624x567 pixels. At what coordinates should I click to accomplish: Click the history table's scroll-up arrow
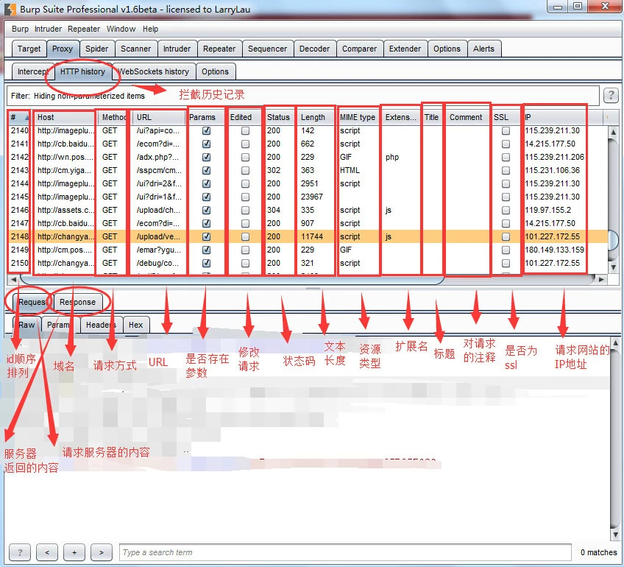pyautogui.click(x=613, y=131)
